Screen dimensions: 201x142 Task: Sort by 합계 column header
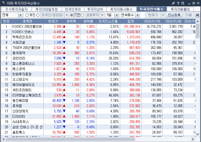131,21
